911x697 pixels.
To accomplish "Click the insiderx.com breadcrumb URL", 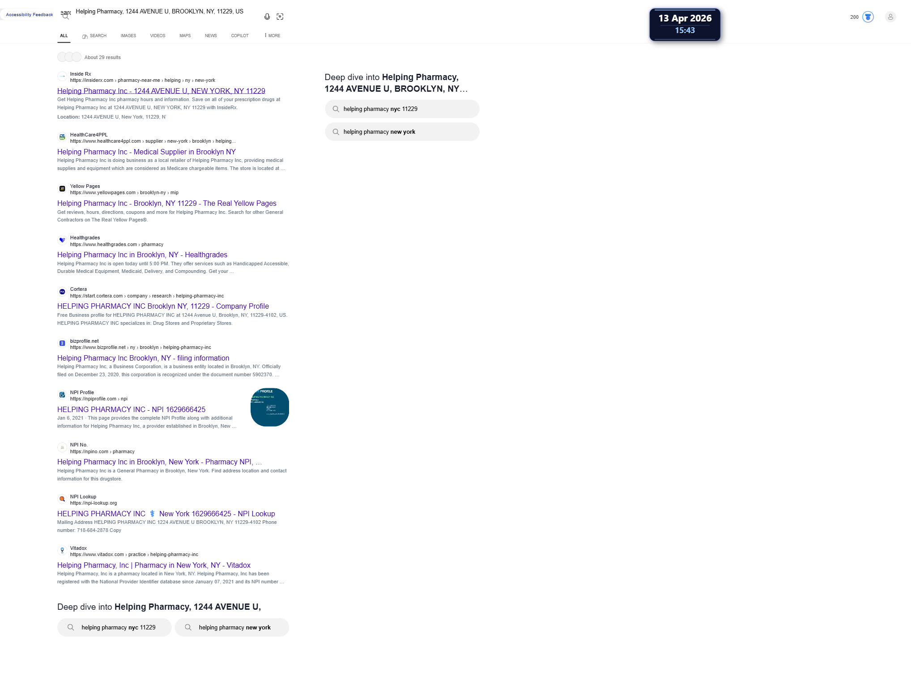I will [143, 81].
